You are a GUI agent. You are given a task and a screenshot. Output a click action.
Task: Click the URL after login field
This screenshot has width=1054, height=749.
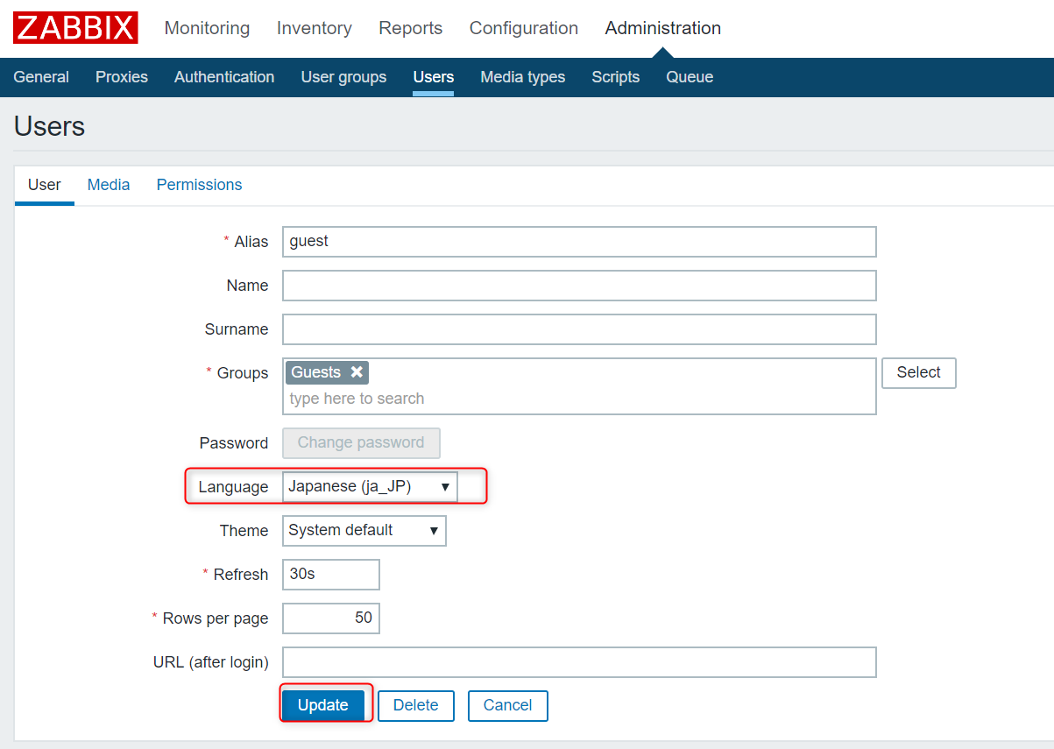tap(579, 662)
